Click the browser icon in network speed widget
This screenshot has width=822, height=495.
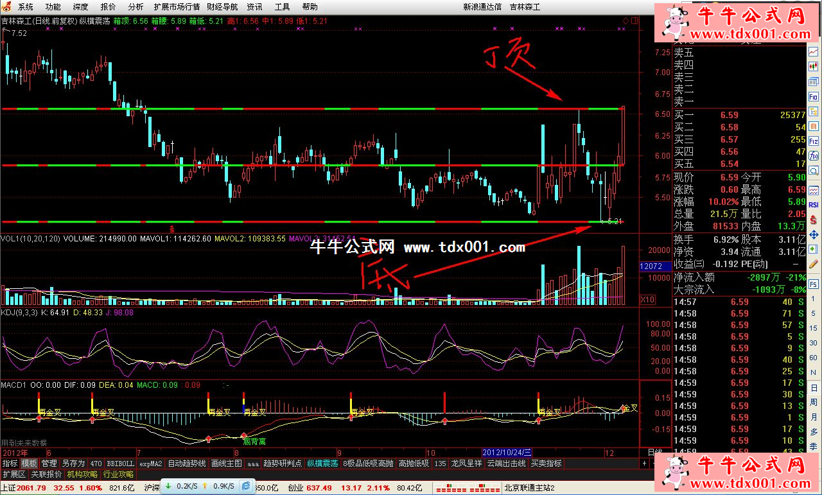coord(246,487)
